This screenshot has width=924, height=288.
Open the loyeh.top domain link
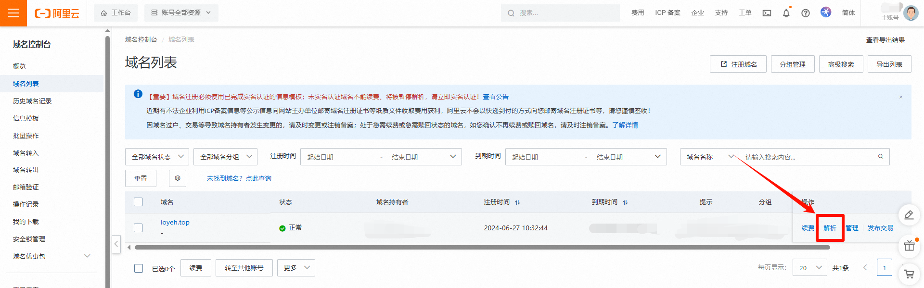coord(175,223)
